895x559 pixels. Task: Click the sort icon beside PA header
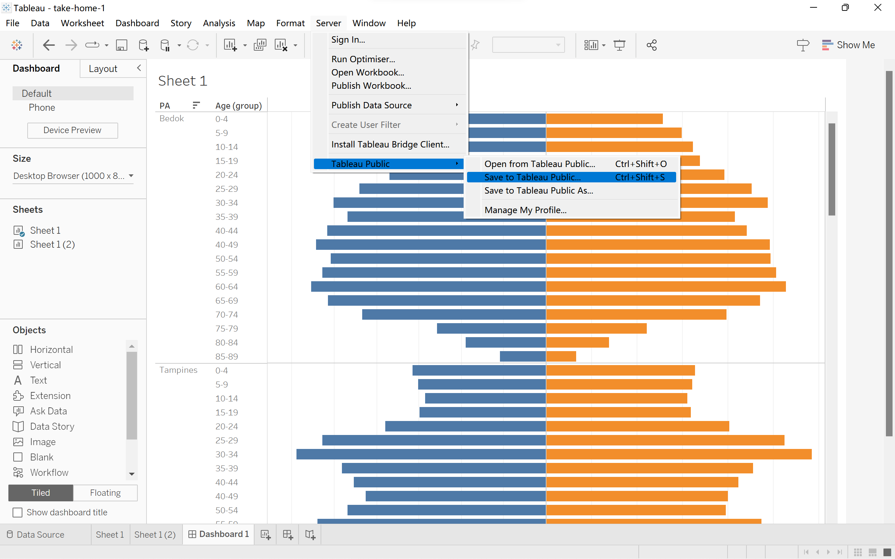pyautogui.click(x=196, y=106)
